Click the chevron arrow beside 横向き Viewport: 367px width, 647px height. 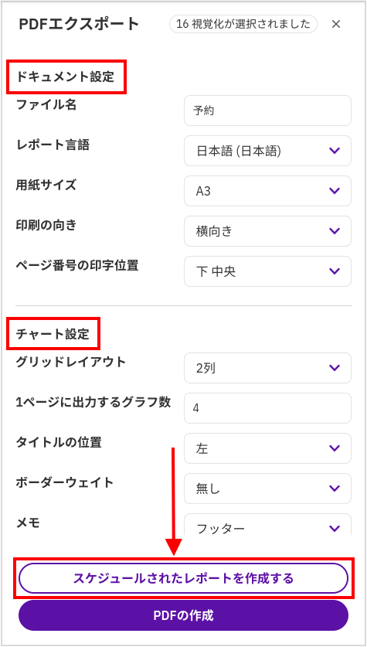335,230
